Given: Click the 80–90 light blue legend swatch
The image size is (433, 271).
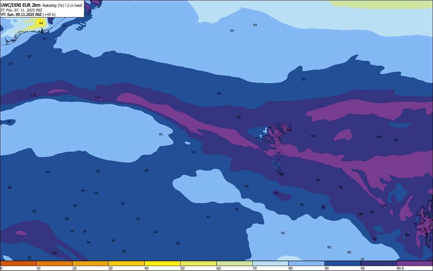Looking at the screenshot, I should (x=306, y=263).
